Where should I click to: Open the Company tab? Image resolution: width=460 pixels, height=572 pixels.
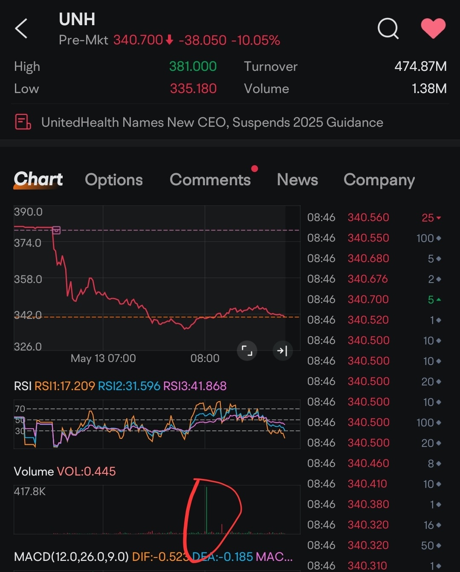(x=379, y=180)
